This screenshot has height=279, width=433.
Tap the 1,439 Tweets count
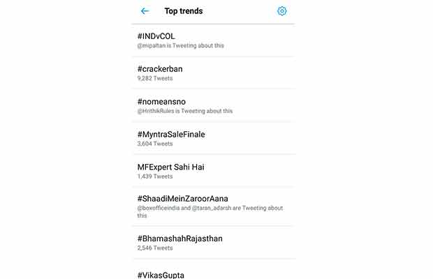[155, 176]
